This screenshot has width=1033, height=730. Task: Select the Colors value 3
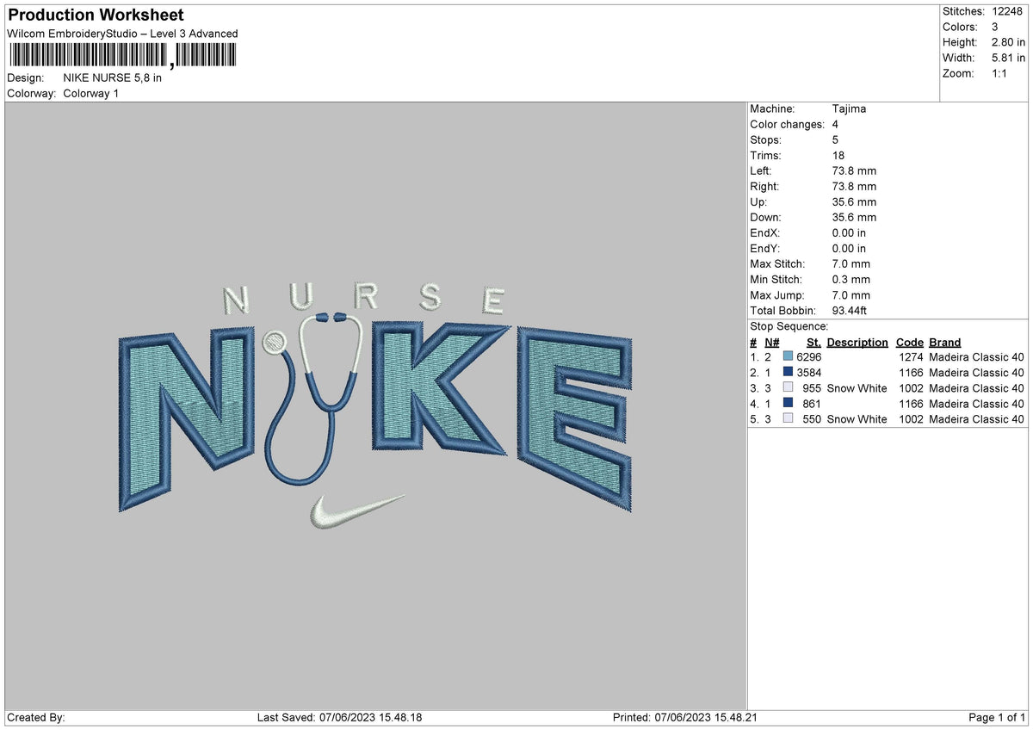coord(995,27)
